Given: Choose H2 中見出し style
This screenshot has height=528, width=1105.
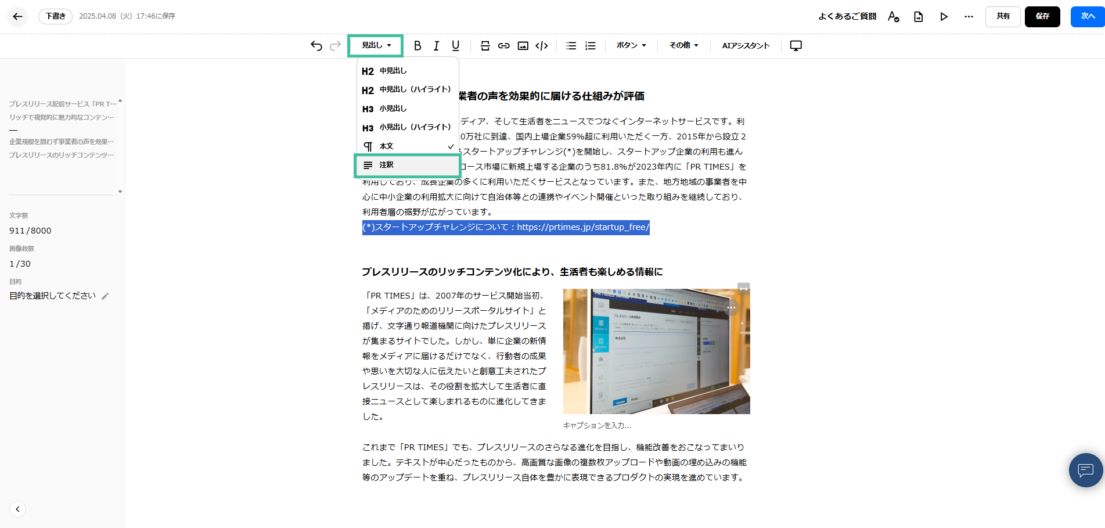Looking at the screenshot, I should [x=406, y=71].
